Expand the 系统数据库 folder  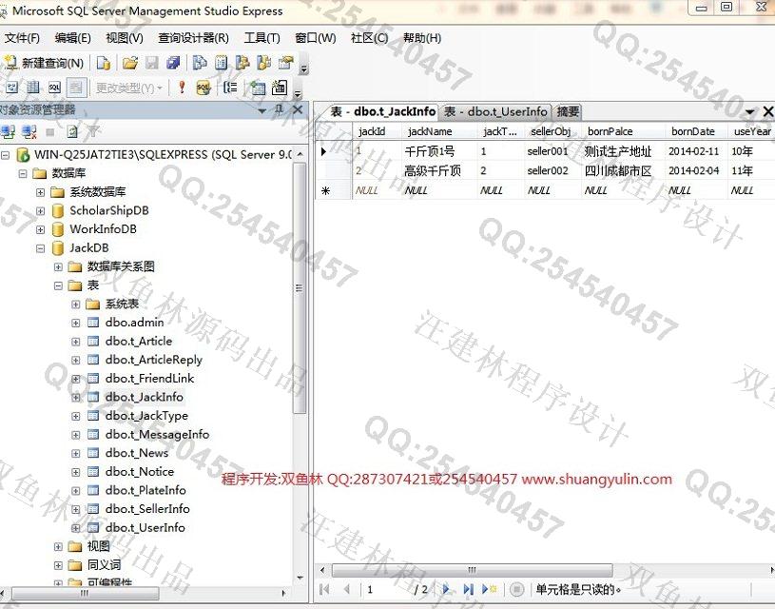[41, 192]
